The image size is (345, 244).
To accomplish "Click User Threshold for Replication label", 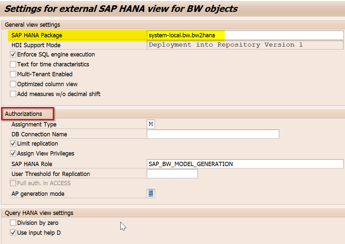I will (x=50, y=174).
